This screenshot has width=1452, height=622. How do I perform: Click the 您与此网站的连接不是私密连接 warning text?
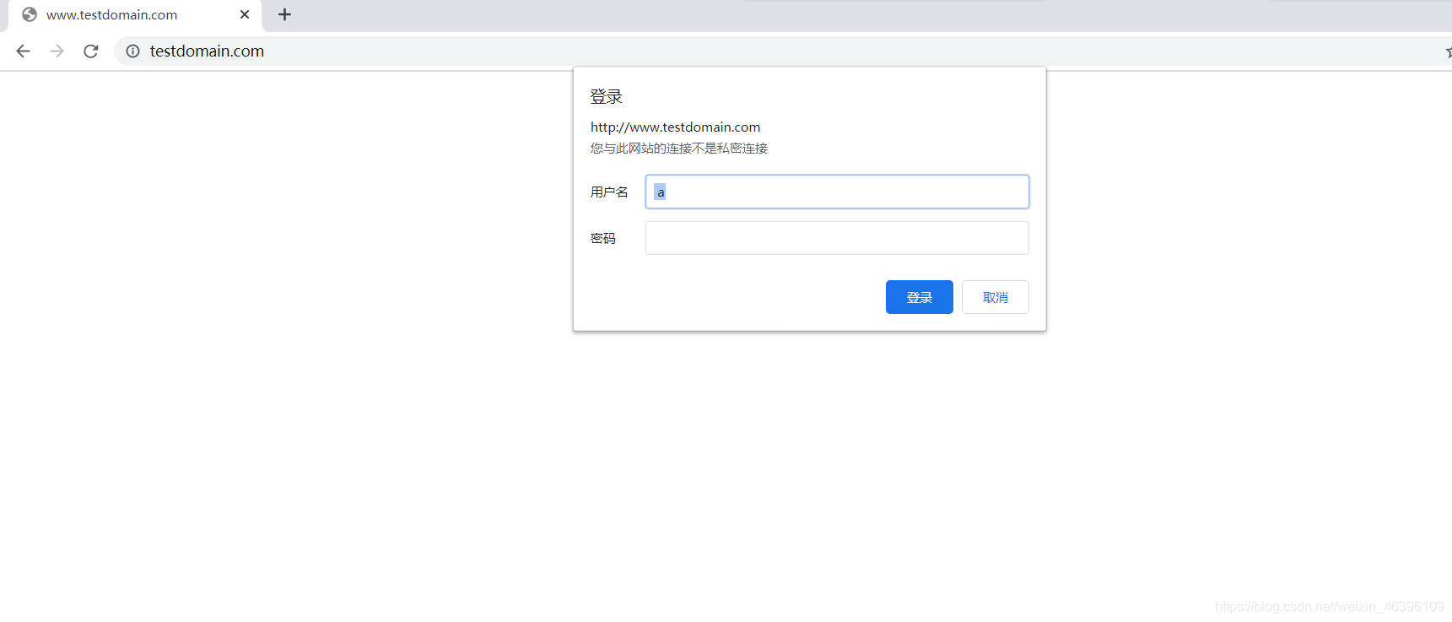pos(679,149)
